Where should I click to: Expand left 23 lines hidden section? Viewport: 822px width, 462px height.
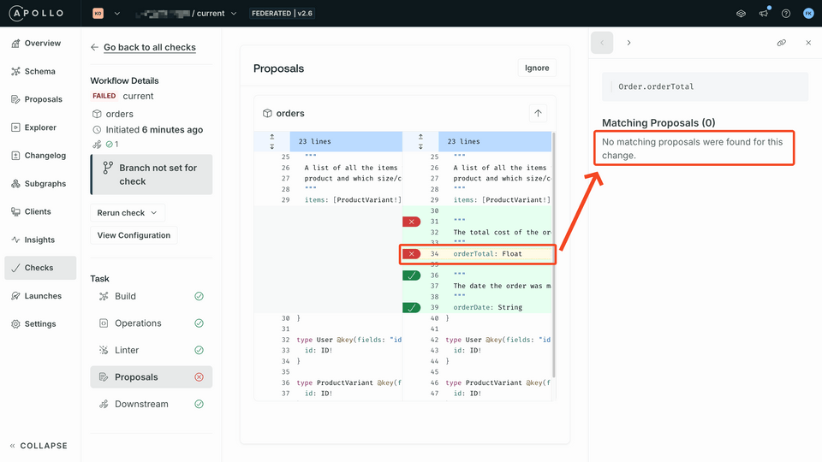coord(272,141)
